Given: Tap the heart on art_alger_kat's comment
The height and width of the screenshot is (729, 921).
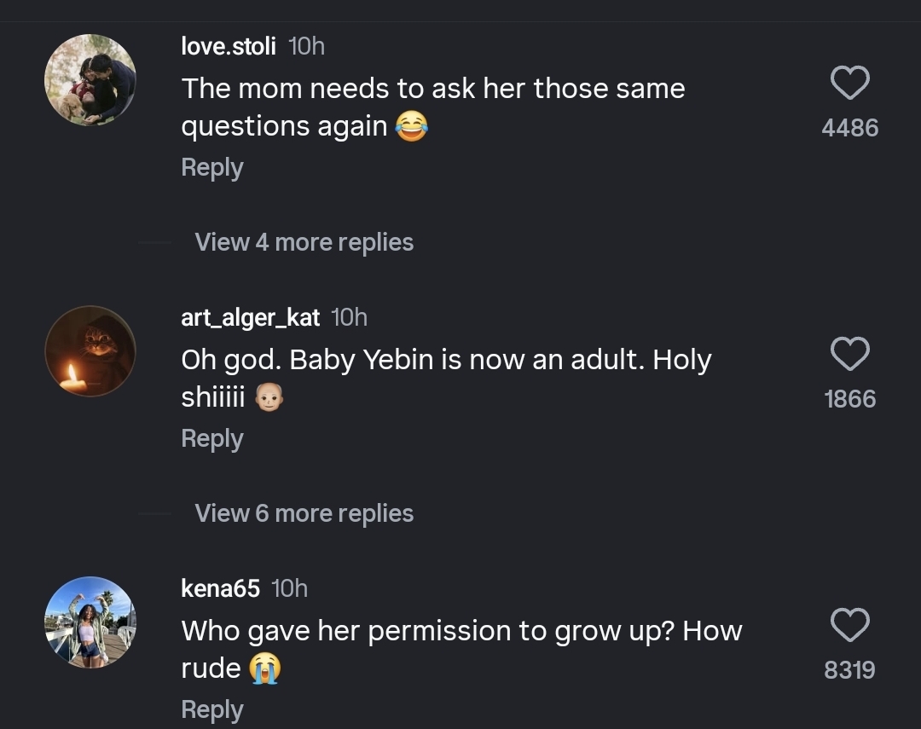Looking at the screenshot, I should click(849, 355).
